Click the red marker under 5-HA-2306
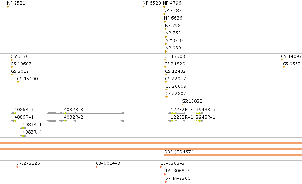This screenshot has height=184, width=302. 166,182
